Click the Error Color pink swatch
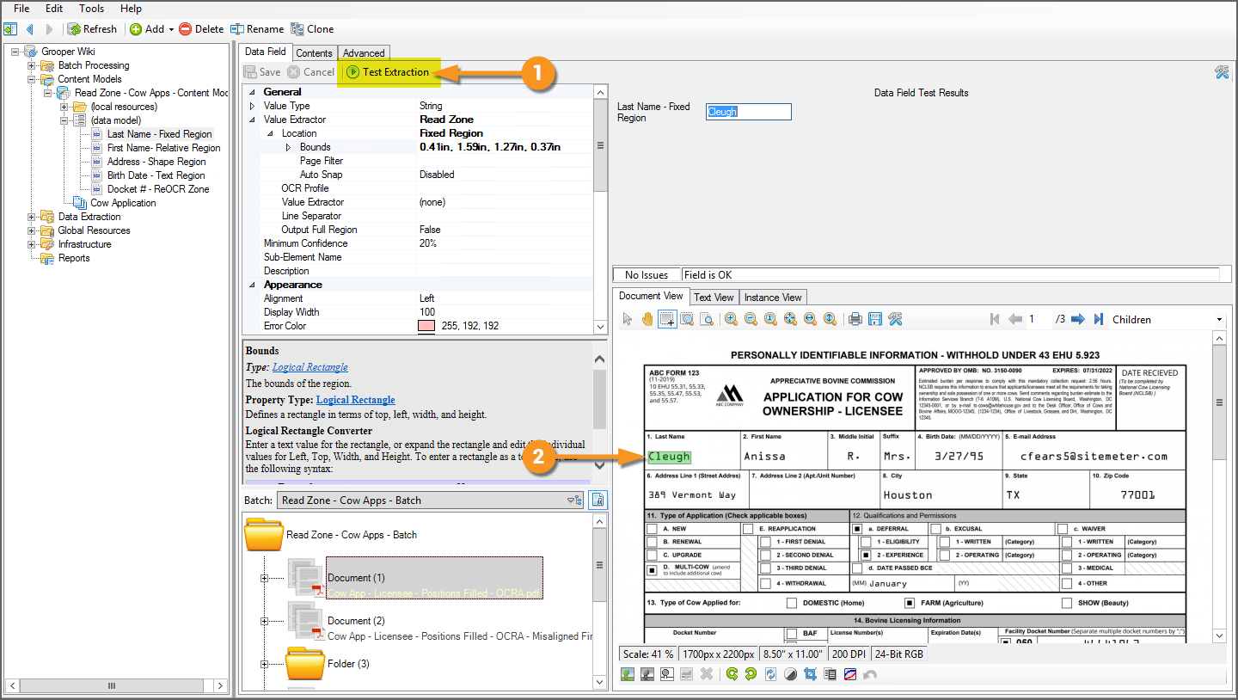The width and height of the screenshot is (1238, 700). 426,326
